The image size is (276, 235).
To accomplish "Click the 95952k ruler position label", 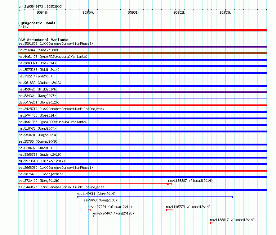I will pyautogui.click(x=179, y=12).
